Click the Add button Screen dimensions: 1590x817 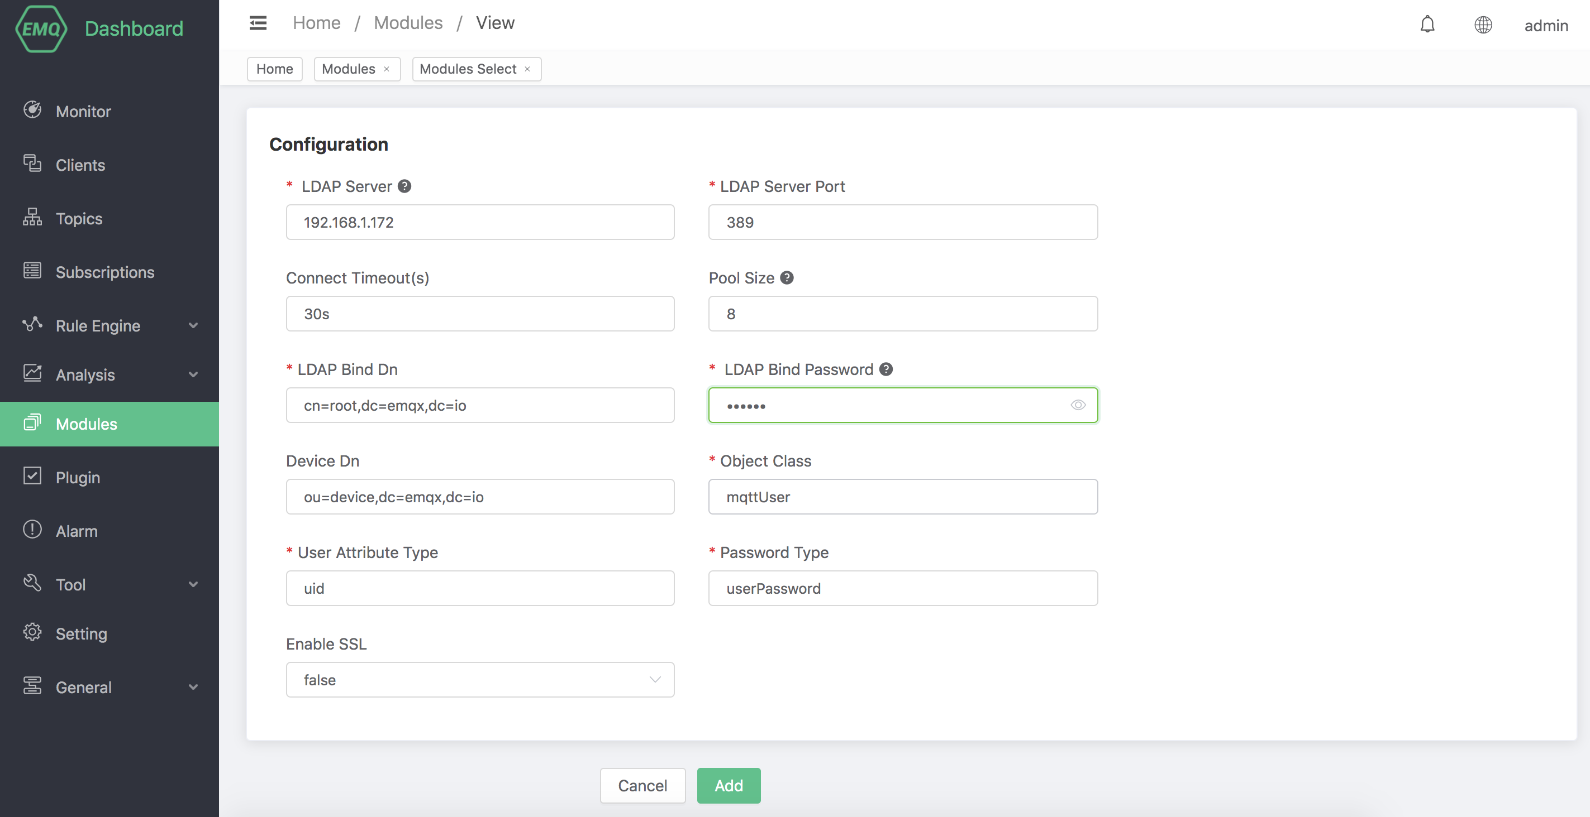pyautogui.click(x=729, y=786)
